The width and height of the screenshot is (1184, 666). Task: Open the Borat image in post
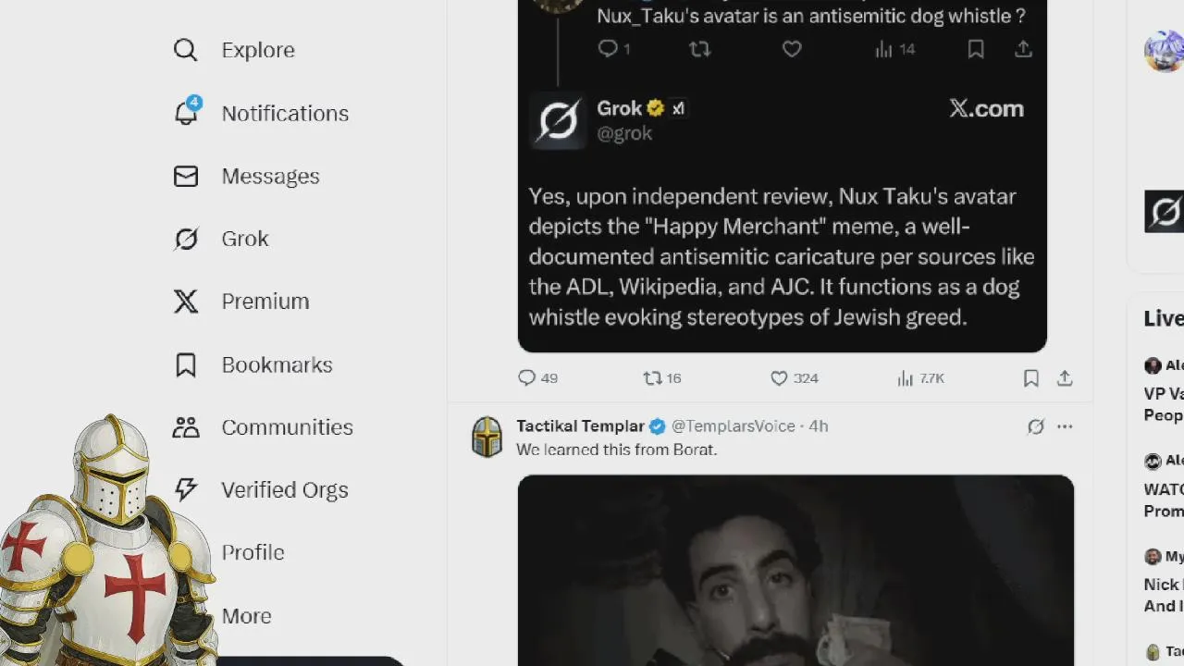click(795, 571)
